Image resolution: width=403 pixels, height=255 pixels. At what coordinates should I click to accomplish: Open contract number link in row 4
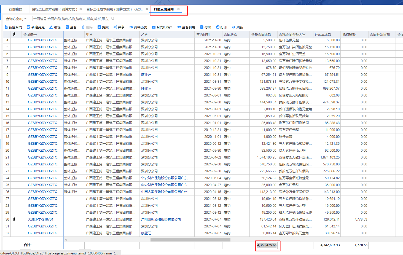point(44,40)
